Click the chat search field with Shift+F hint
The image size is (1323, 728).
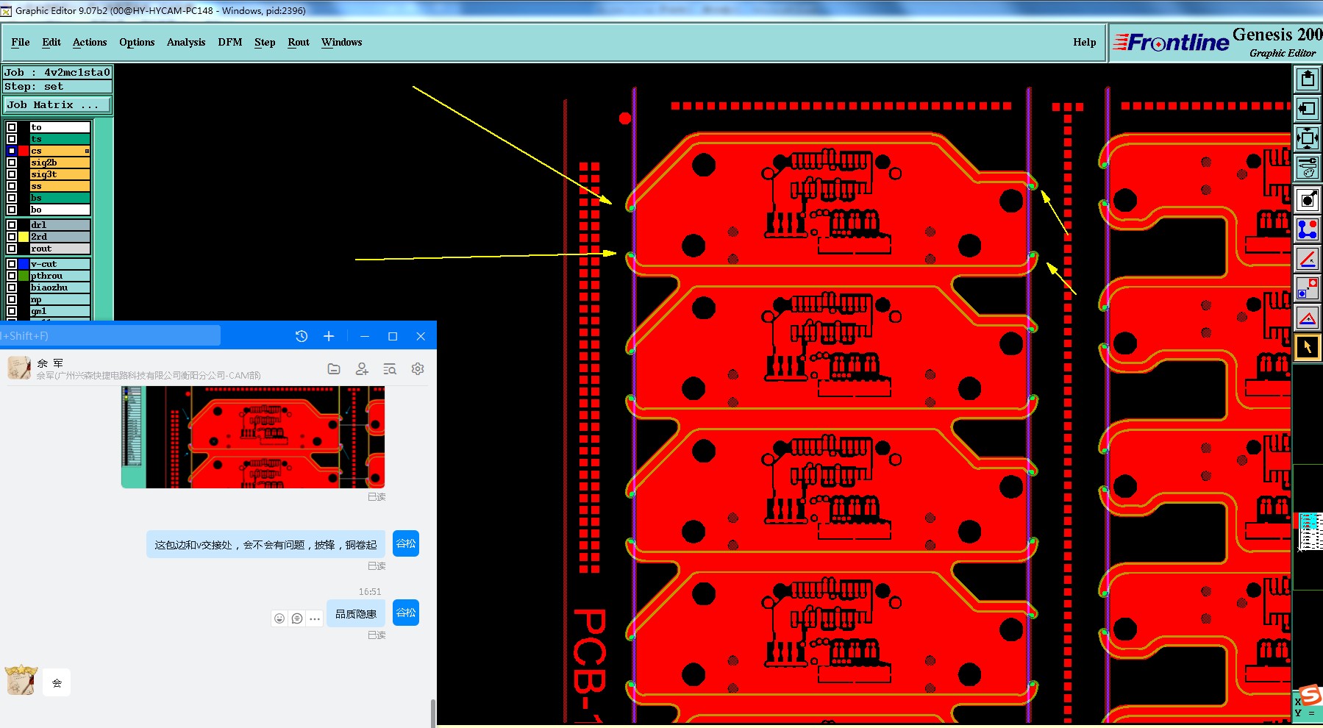110,336
